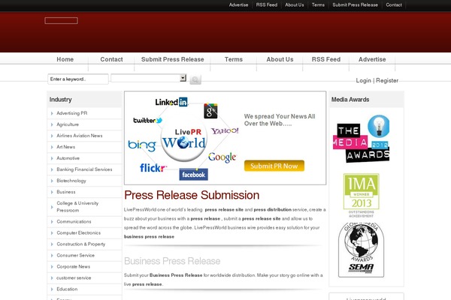The height and width of the screenshot is (300, 451).
Task: Select Automotive industry category
Action: (x=68, y=158)
